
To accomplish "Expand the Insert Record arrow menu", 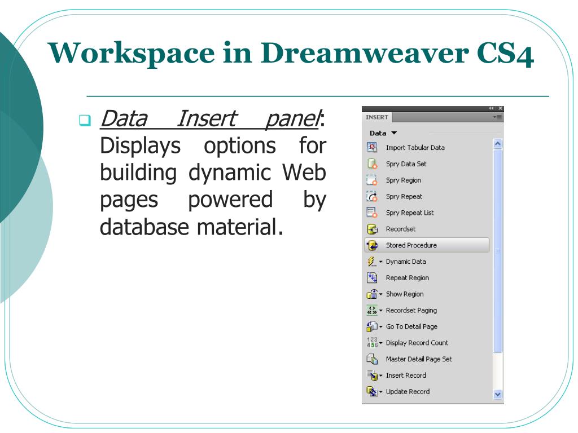I will [381, 375].
